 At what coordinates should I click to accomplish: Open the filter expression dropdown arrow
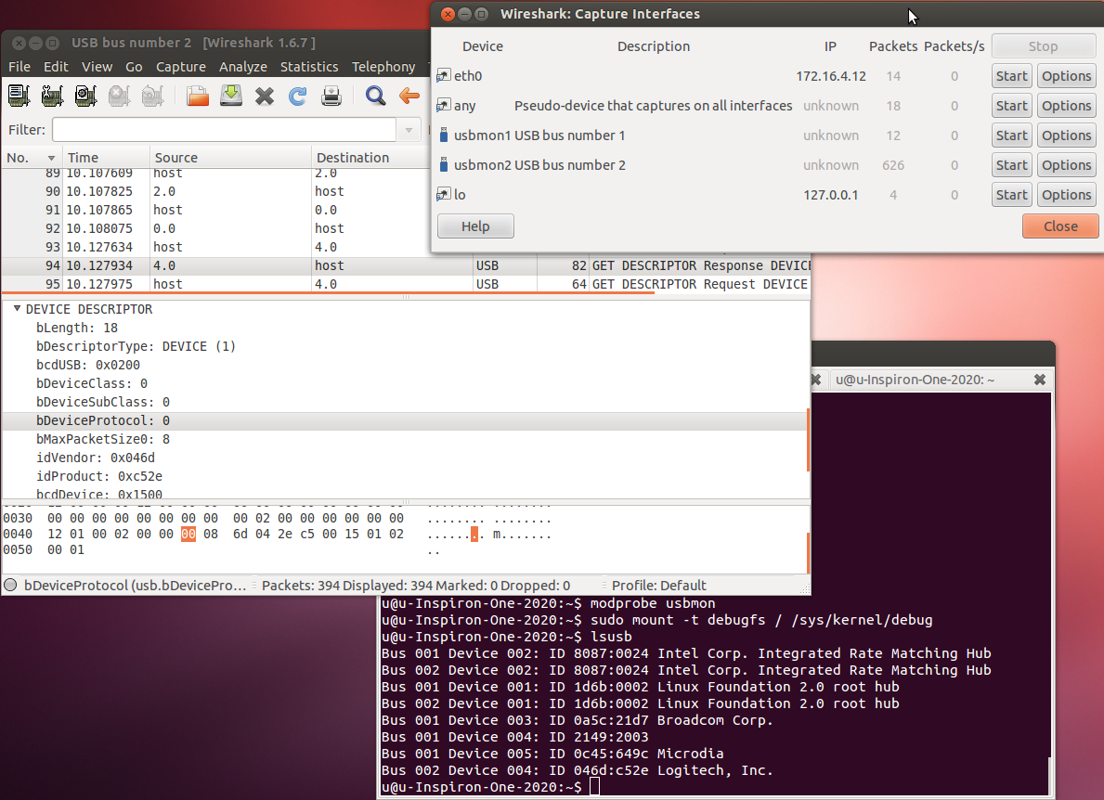pos(408,130)
